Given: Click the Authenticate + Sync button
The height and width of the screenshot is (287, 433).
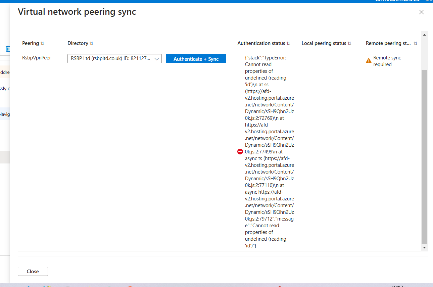Looking at the screenshot, I should coord(196,59).
